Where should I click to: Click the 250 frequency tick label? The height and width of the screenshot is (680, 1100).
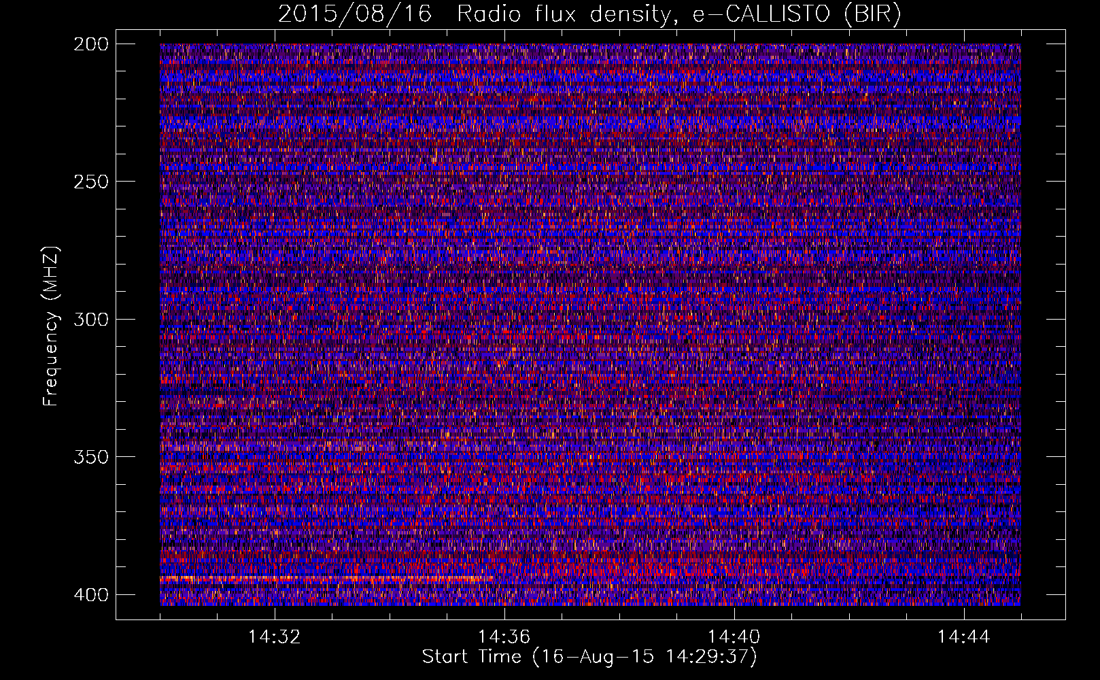tap(90, 182)
